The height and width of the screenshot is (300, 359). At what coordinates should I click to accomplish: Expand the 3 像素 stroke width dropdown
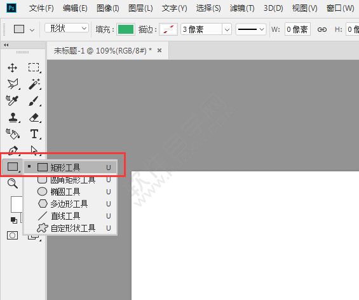click(227, 29)
